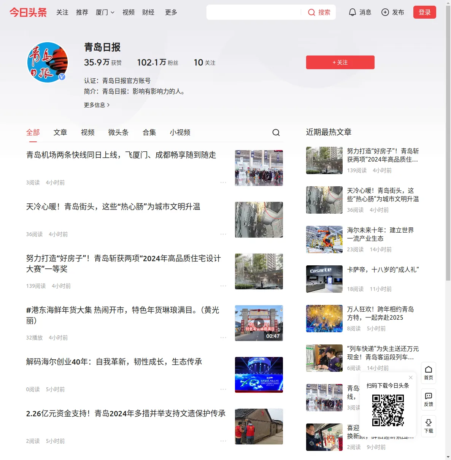Play the 港东海鲜年货大集 video thumbnail
451x460 pixels.
coord(259,323)
